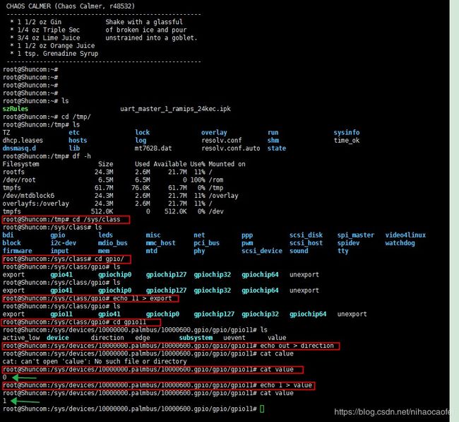Select the 'echo out > direction' command line

tap(171, 346)
